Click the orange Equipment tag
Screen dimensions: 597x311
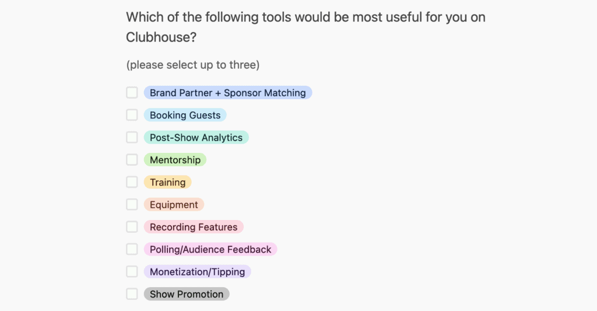click(174, 205)
